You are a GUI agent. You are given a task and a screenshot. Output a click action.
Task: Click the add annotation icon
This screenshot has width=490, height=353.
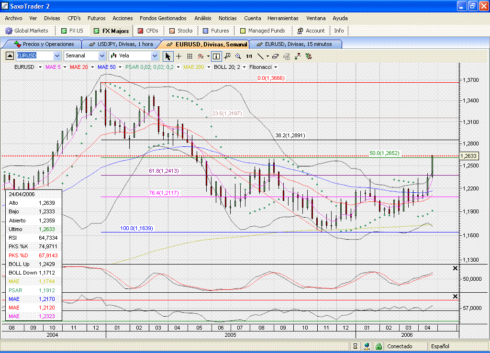(227, 56)
